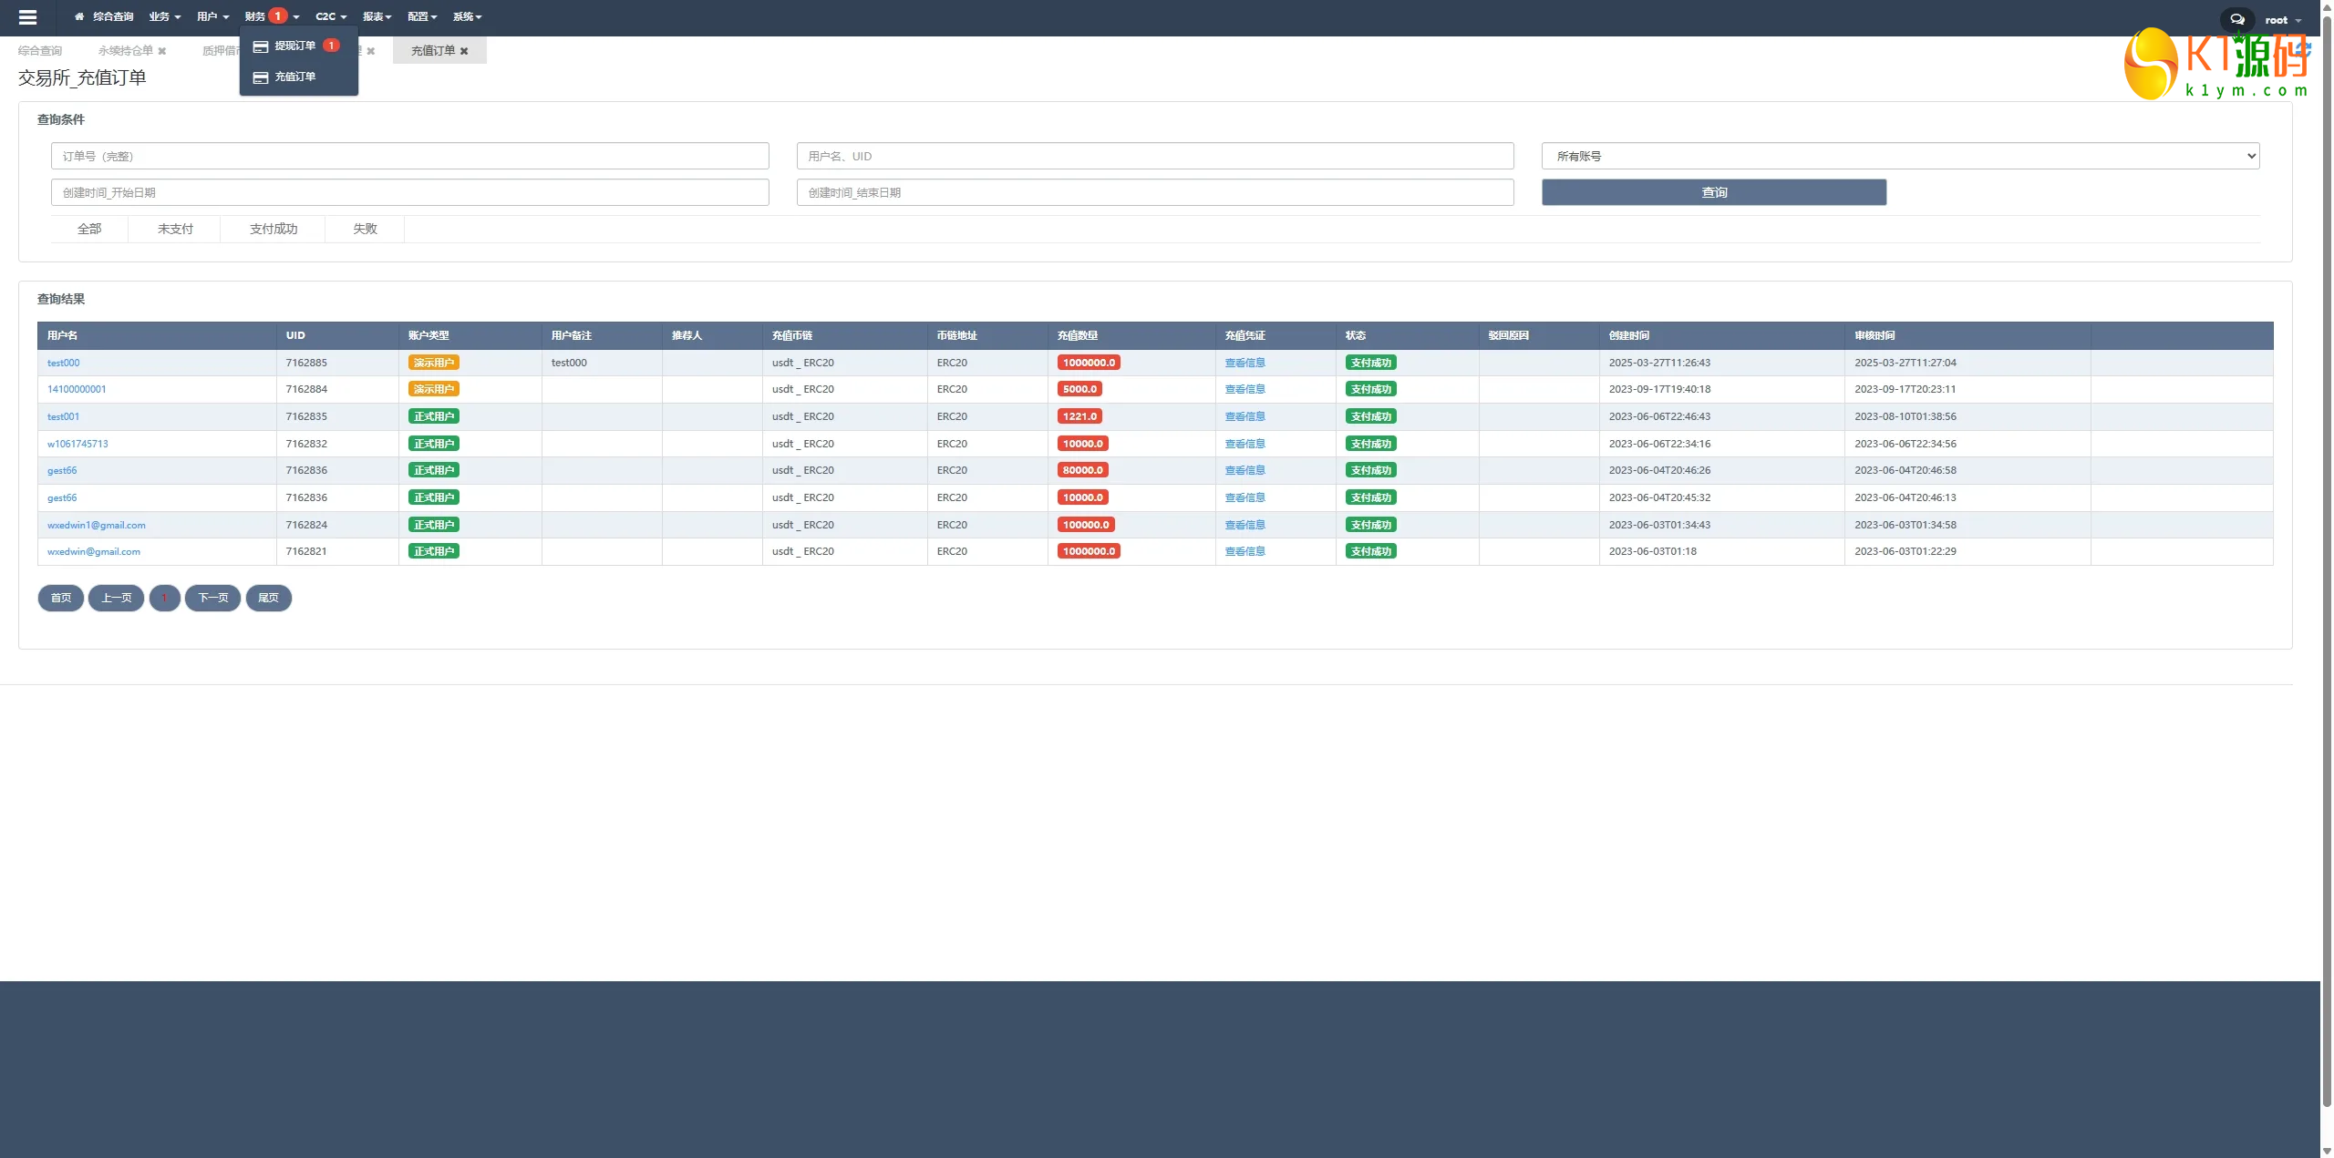Filter results by 未支付 status
The image size is (2334, 1158).
coord(175,229)
